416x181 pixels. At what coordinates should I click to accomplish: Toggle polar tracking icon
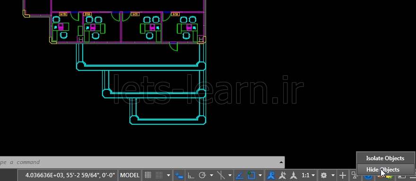[x=202, y=175]
